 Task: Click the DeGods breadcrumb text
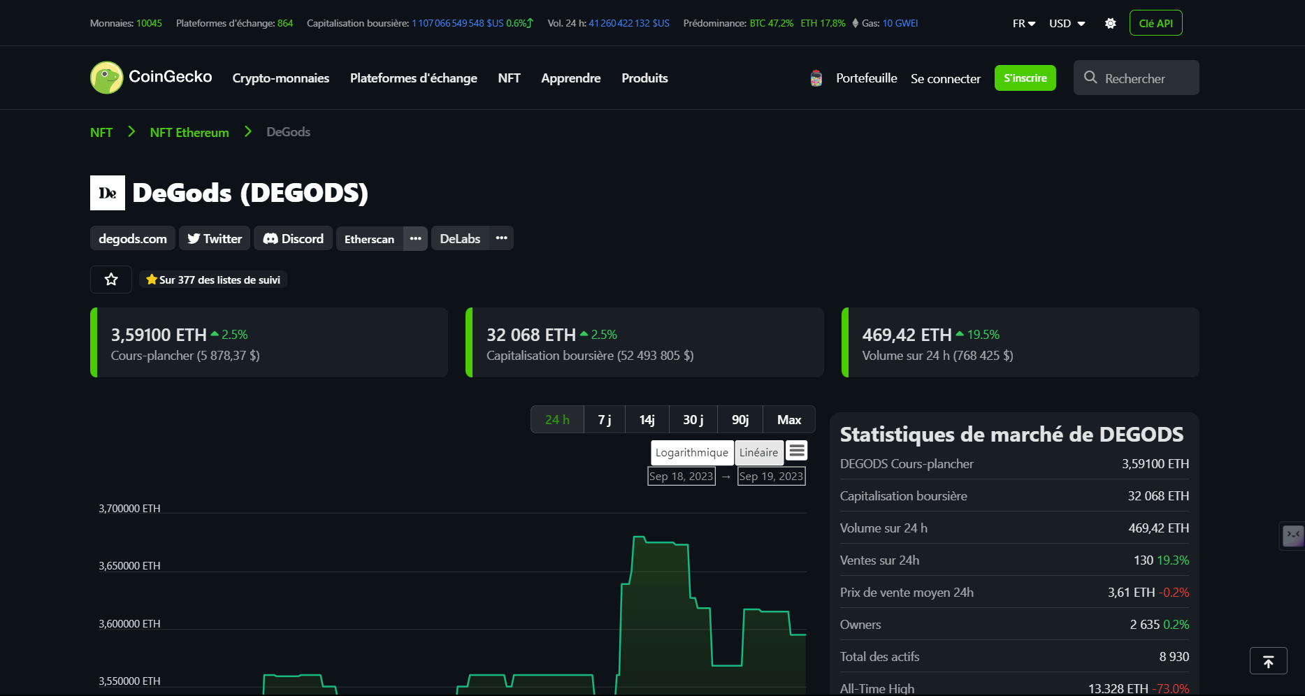tap(288, 132)
